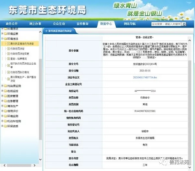Viewport: 195px width, 171px height.
Task: Collapse the 环境违法 tree node
Action: [x=2, y=39]
